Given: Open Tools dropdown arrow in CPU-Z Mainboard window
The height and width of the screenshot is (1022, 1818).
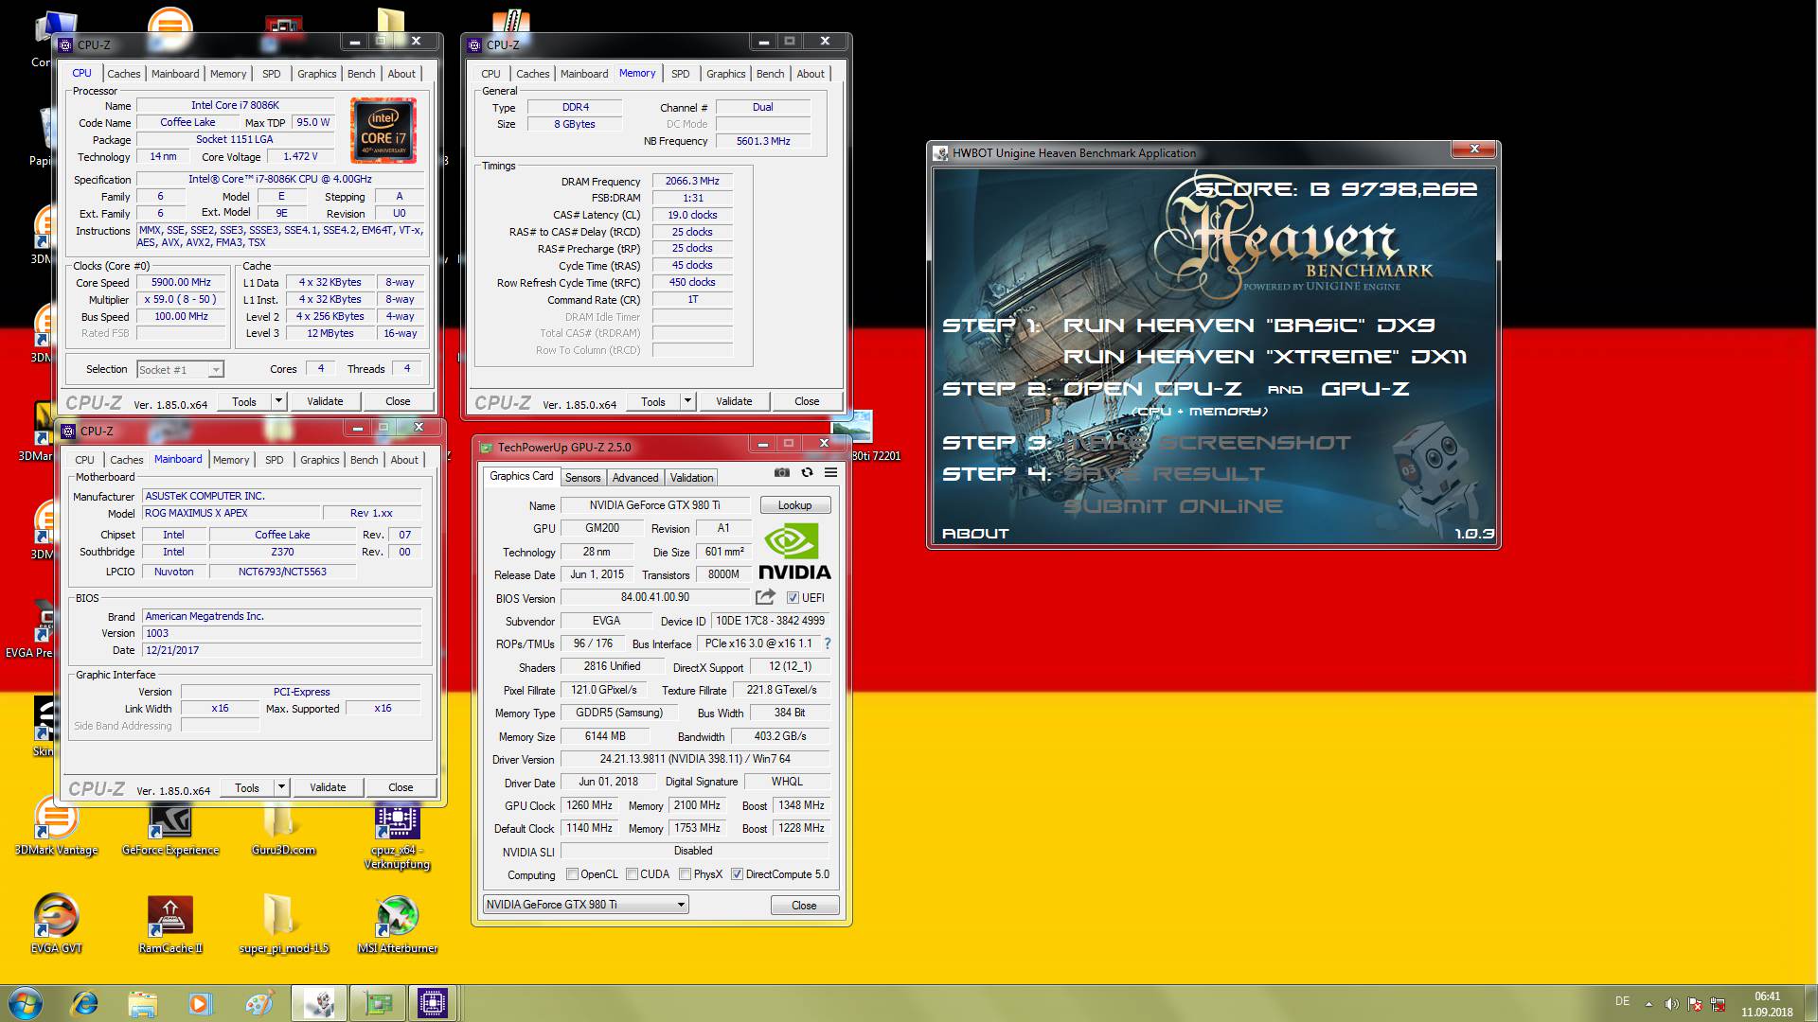Looking at the screenshot, I should 281,787.
